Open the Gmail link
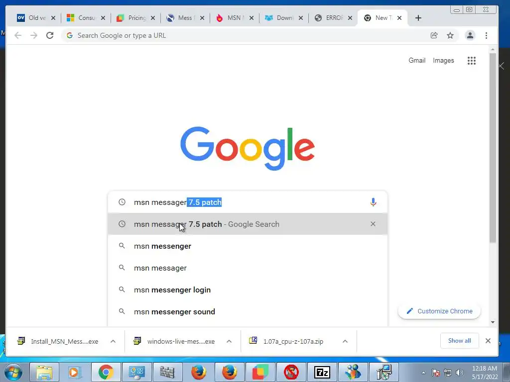 (x=417, y=60)
